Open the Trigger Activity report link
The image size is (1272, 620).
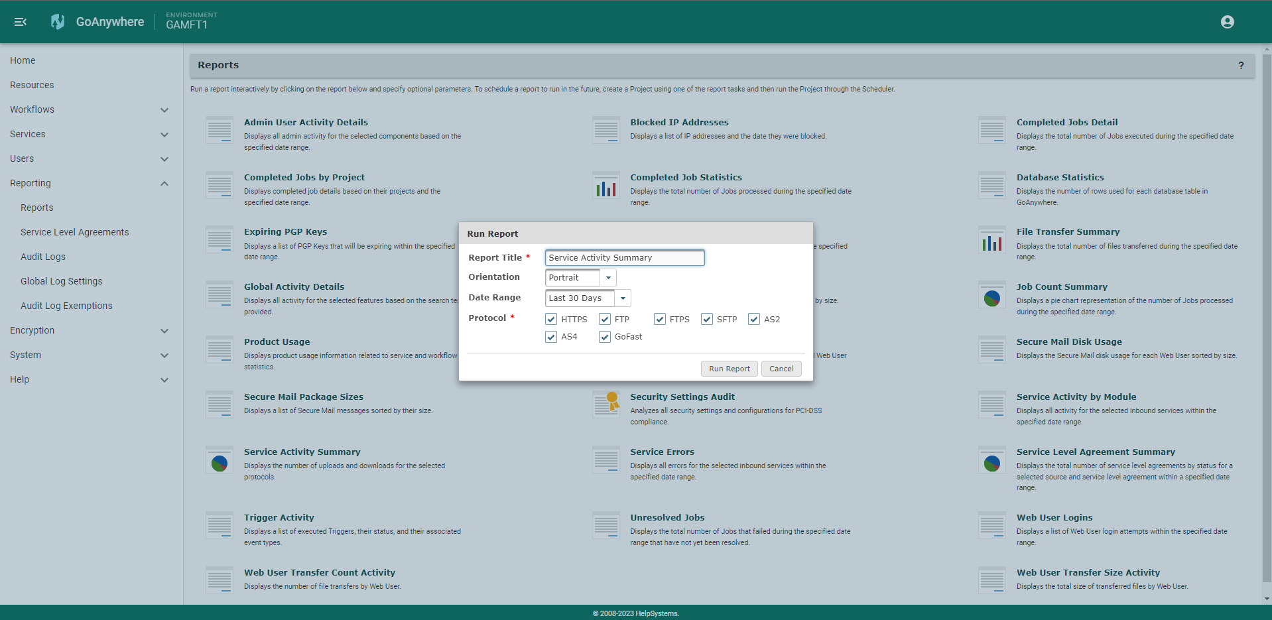coord(279,518)
